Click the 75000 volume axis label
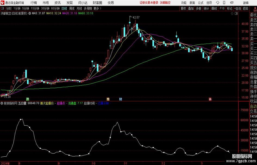This screenshot has width=257, height=165. [245, 110]
